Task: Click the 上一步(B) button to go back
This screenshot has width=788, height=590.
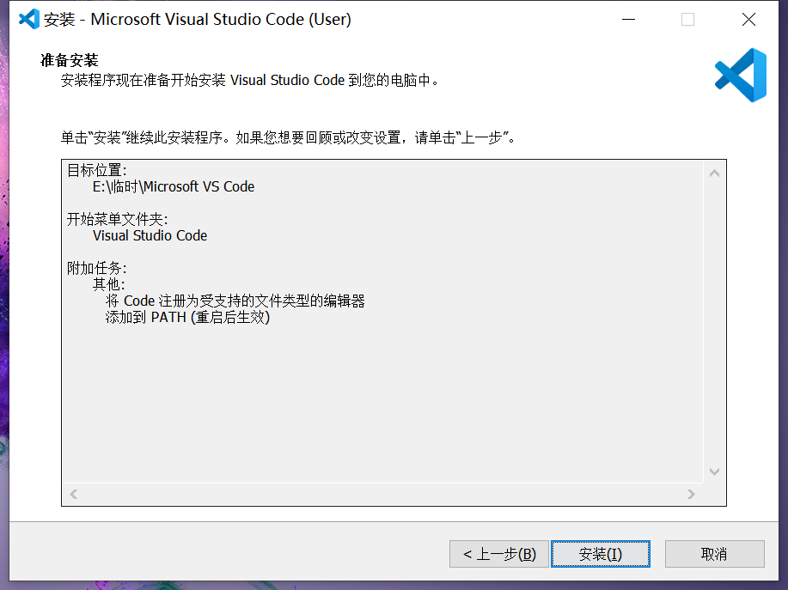Action: point(499,554)
